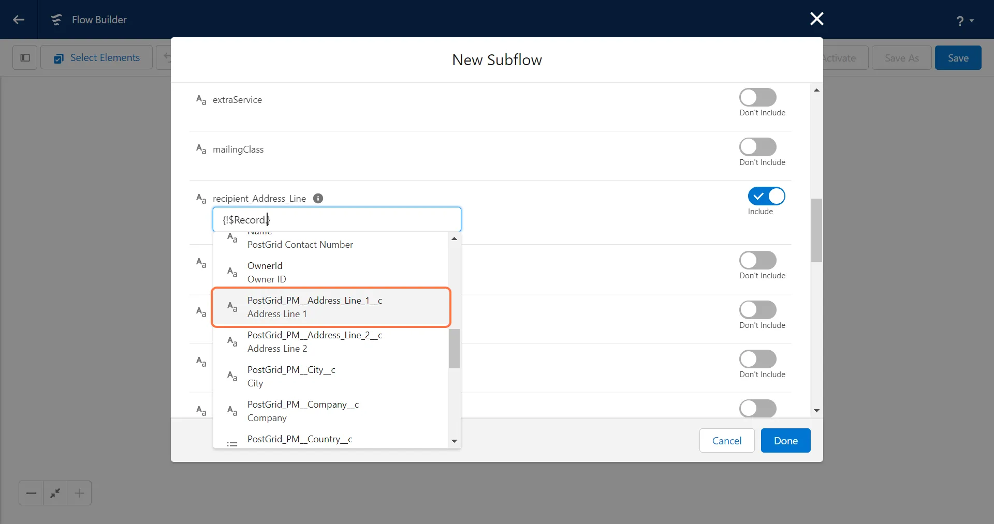Image resolution: width=994 pixels, height=524 pixels.
Task: Enable the extraService include toggle
Action: (757, 97)
